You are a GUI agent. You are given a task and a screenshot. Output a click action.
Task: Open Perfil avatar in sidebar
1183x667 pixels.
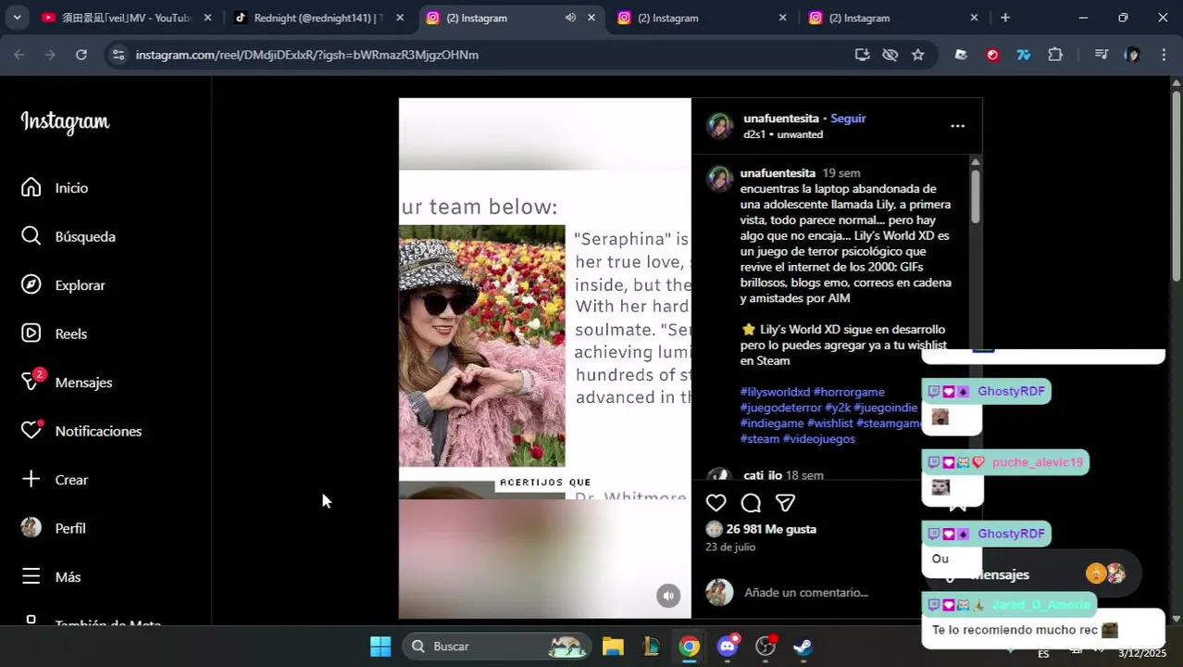pos(31,528)
